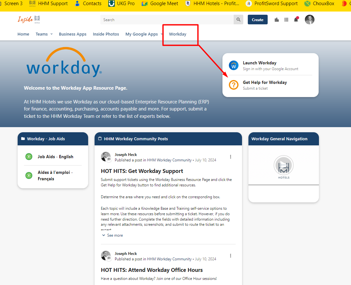Click the Job Aids - English green icon

point(29,157)
